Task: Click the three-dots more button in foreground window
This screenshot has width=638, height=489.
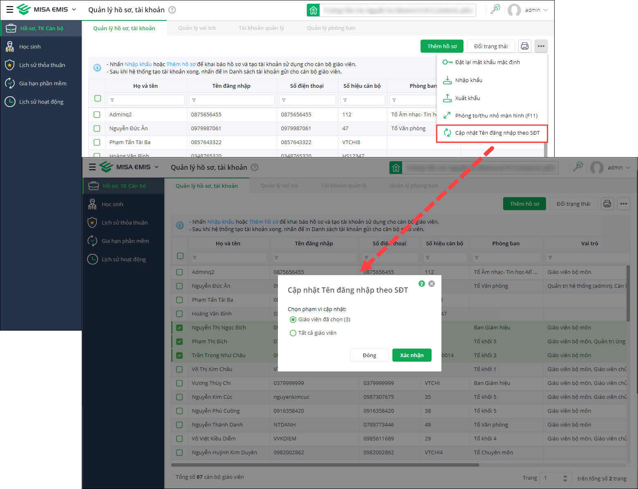Action: 624,204
